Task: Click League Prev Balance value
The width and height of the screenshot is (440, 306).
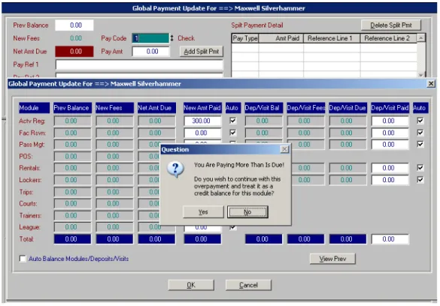Action: pos(72,227)
